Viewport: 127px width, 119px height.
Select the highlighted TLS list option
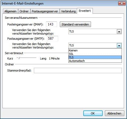pos(95,57)
